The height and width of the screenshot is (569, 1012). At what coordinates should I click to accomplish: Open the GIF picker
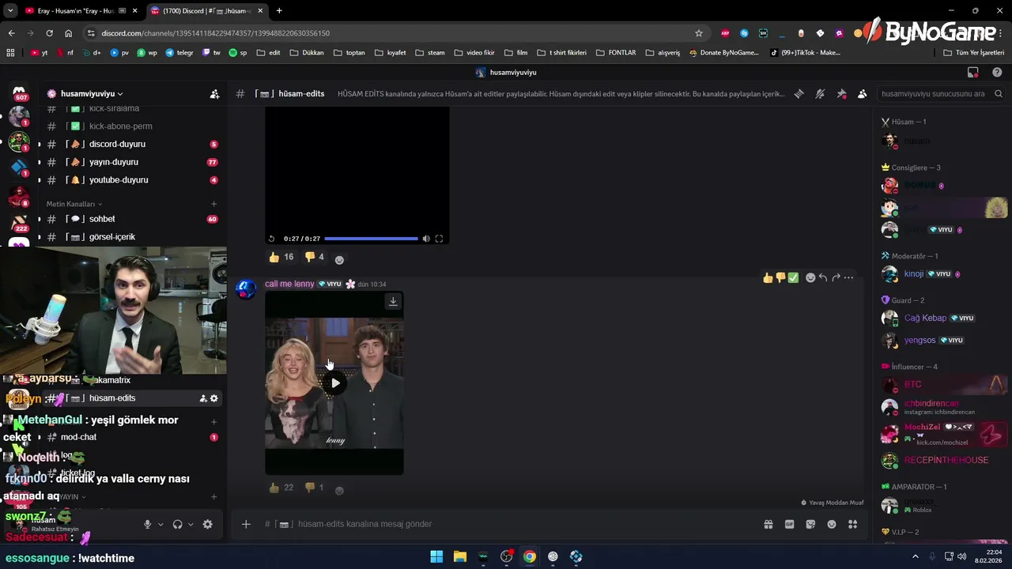(789, 524)
